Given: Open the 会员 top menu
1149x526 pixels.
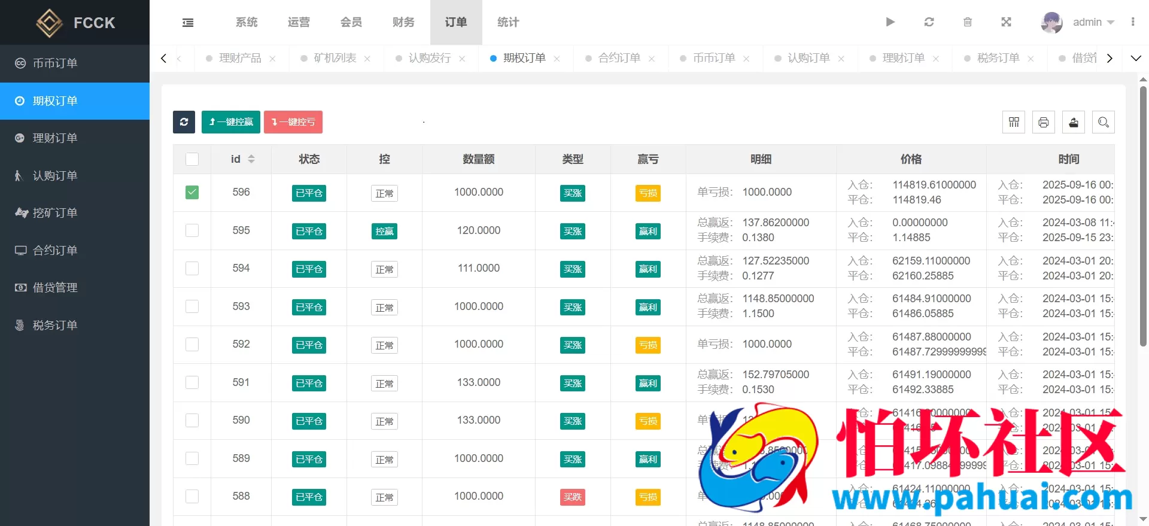Looking at the screenshot, I should coord(351,22).
